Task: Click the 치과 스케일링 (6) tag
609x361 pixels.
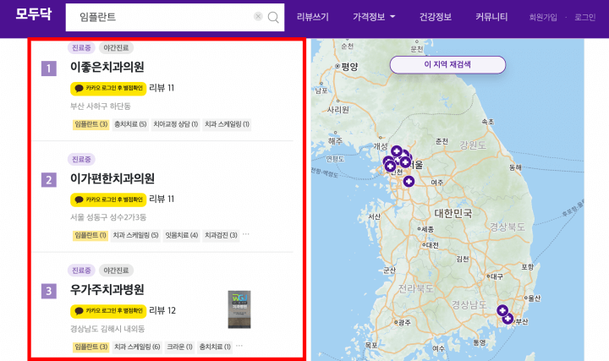Action: (137, 347)
